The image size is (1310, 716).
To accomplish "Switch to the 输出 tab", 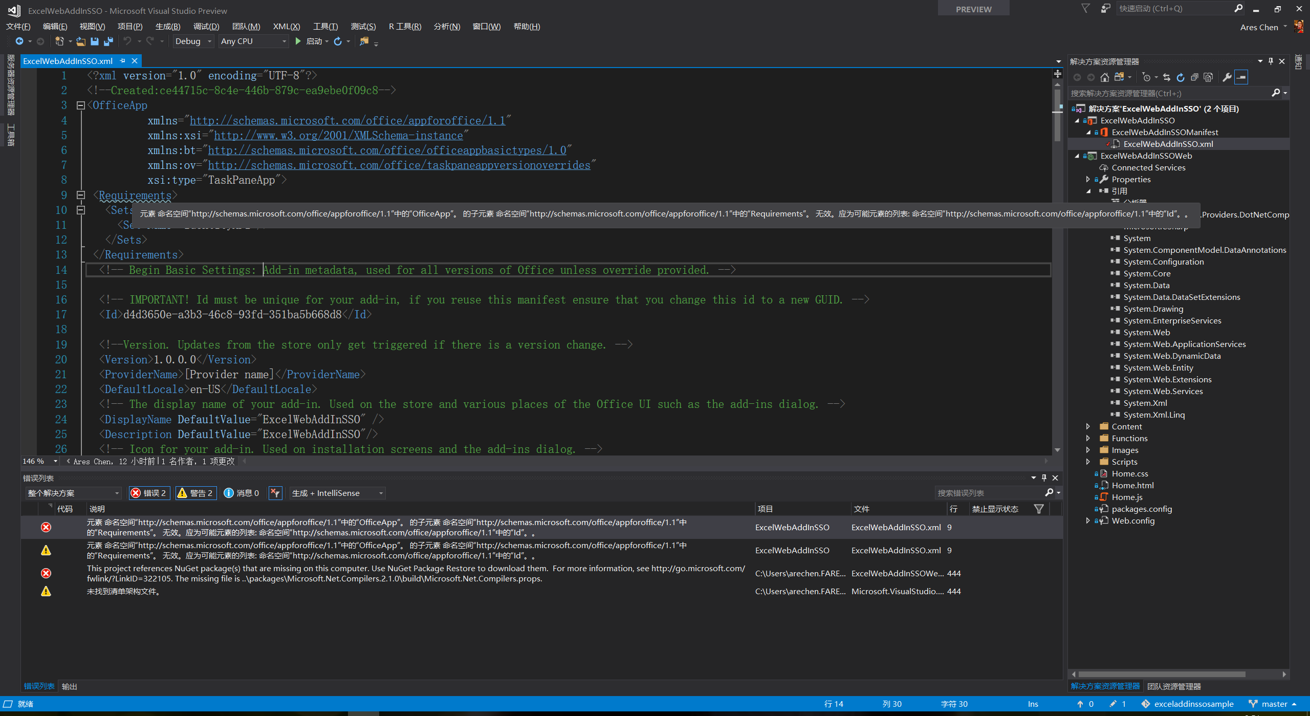I will click(70, 686).
